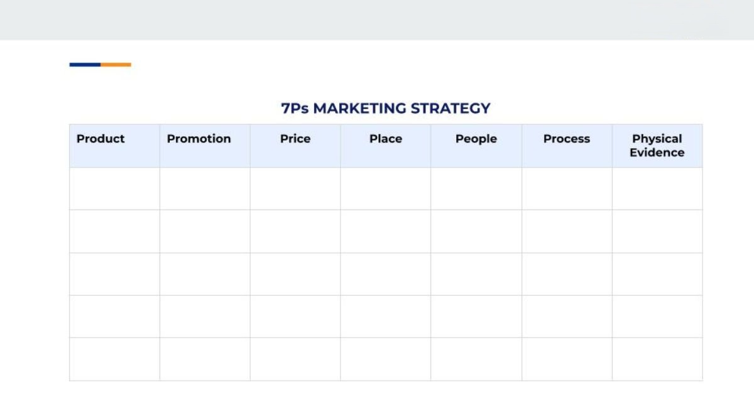The height and width of the screenshot is (394, 754).
Task: Click the last row cell under Physical Evidence
Action: click(657, 359)
